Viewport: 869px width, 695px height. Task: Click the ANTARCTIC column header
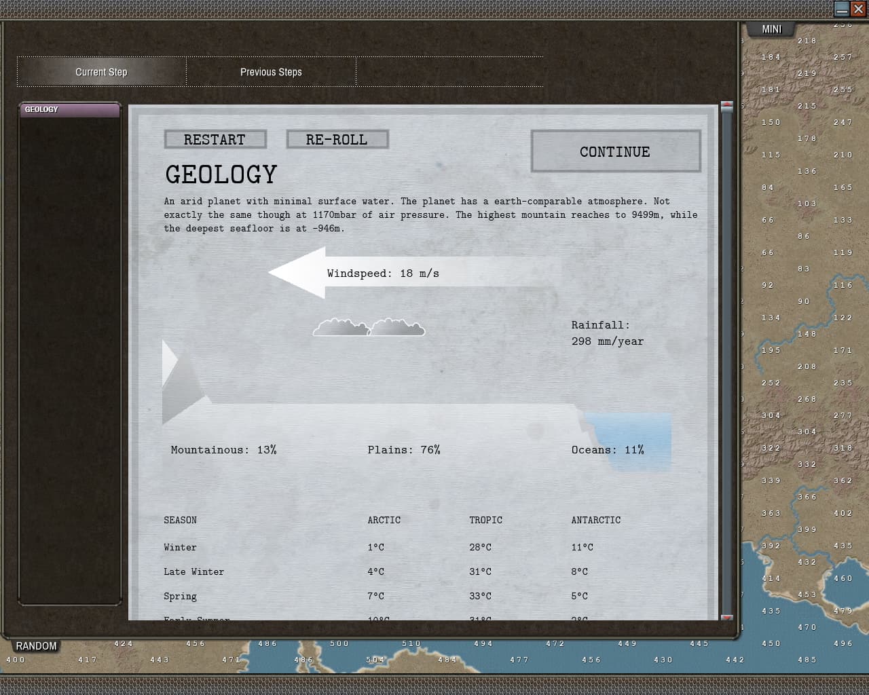pos(596,521)
